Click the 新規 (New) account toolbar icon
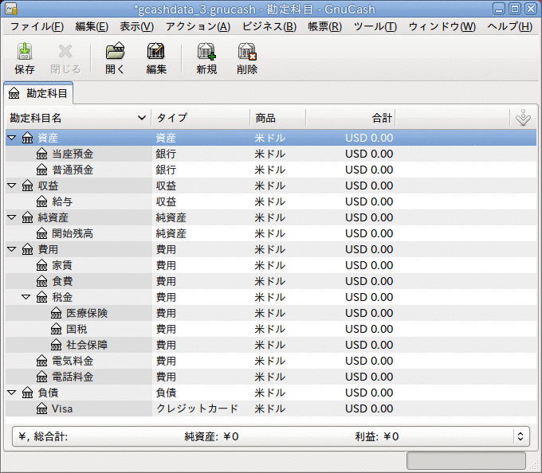Viewport: 542px width, 473px height. [x=206, y=59]
